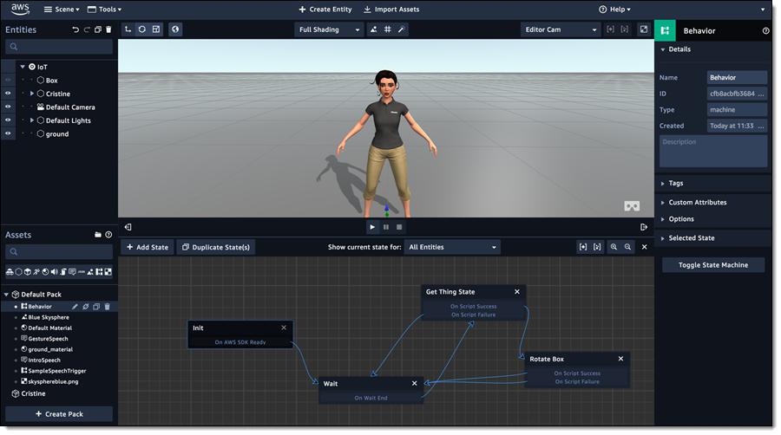Toggle visibility of Default Camera entity
Screen dimensions: 781x435
click(8, 107)
